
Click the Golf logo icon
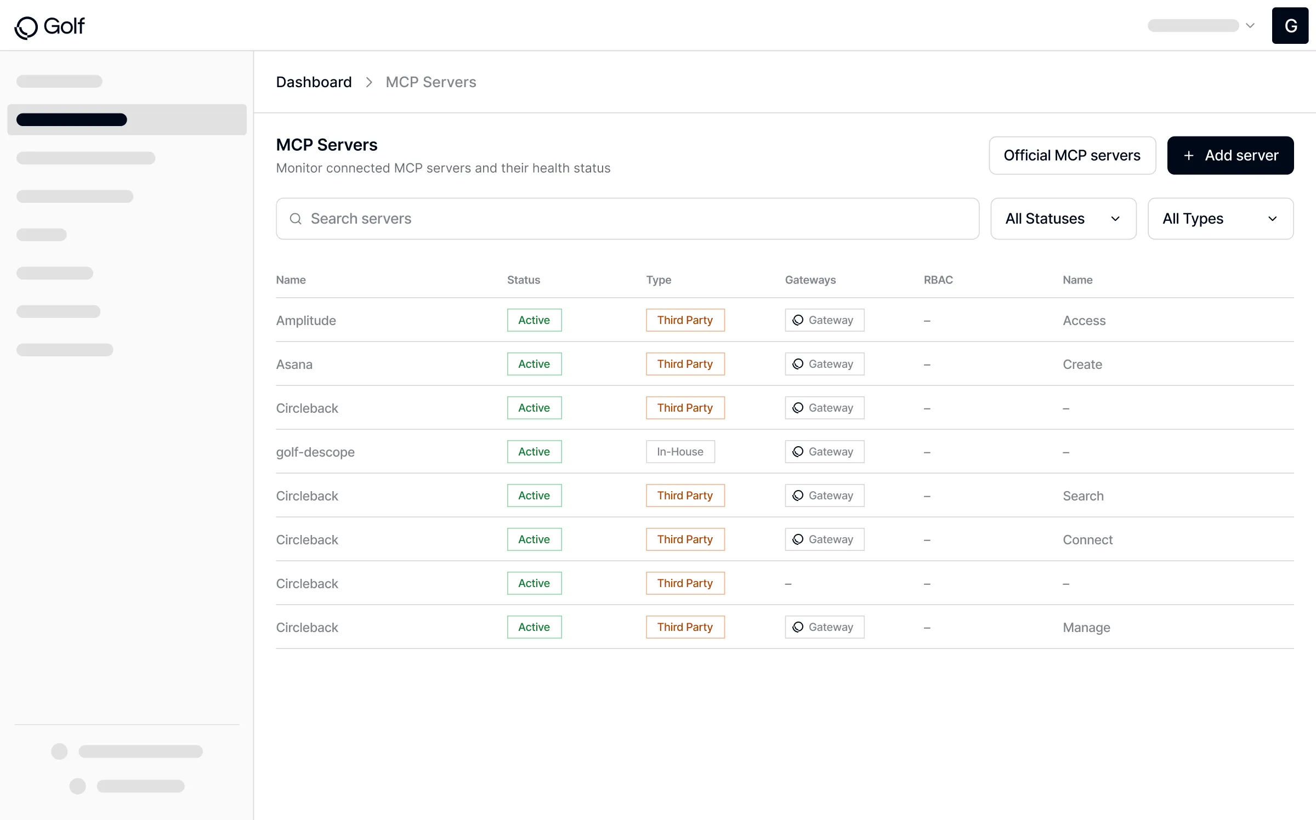[x=26, y=27]
